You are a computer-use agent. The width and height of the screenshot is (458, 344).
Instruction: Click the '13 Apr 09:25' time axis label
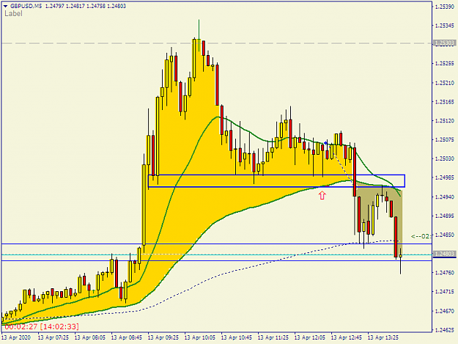pyautogui.click(x=163, y=337)
